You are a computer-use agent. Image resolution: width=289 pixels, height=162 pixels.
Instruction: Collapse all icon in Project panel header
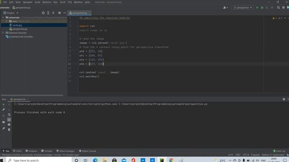coord(53,13)
